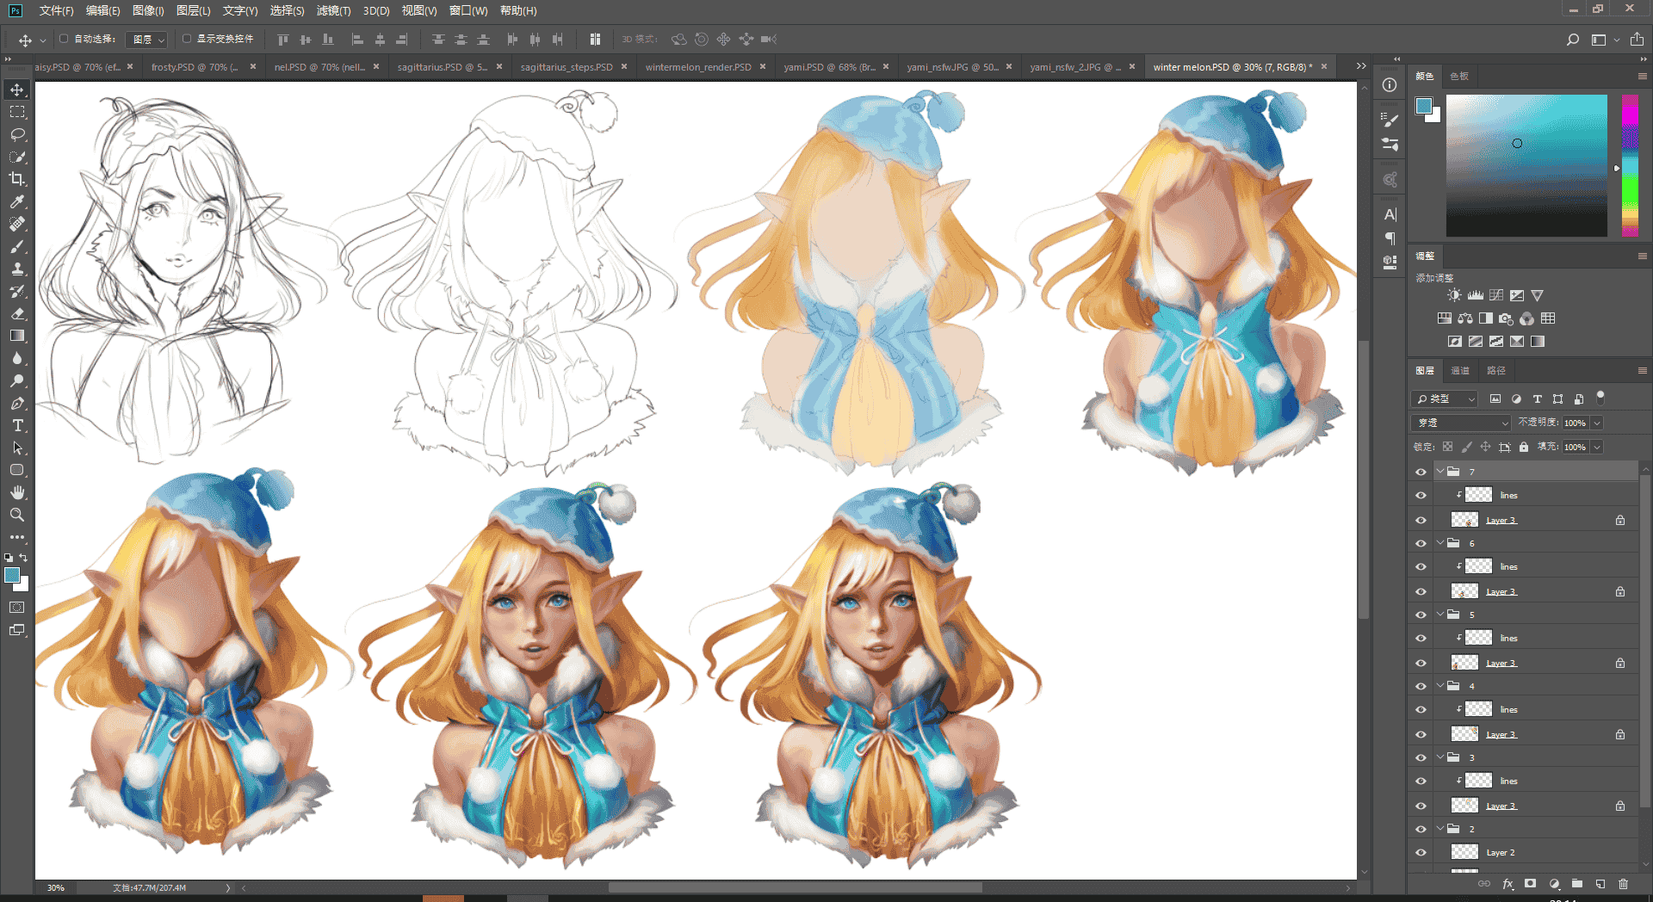Delete layer using trash icon
This screenshot has height=902, width=1653.
(x=1624, y=884)
